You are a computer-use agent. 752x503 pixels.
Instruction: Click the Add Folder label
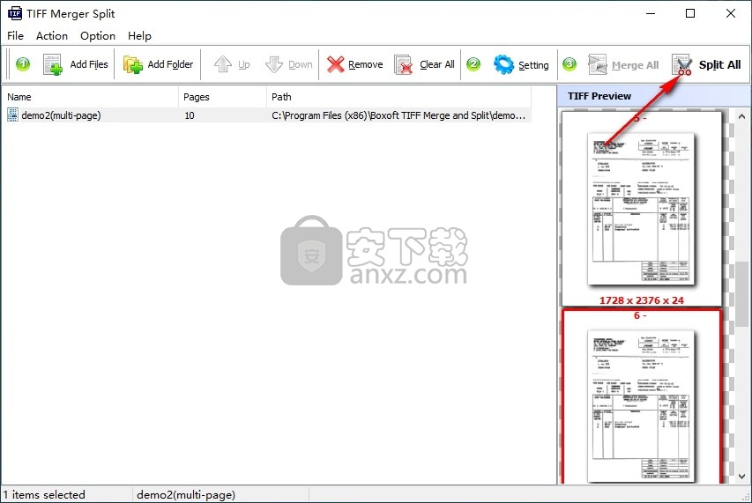[x=170, y=64]
